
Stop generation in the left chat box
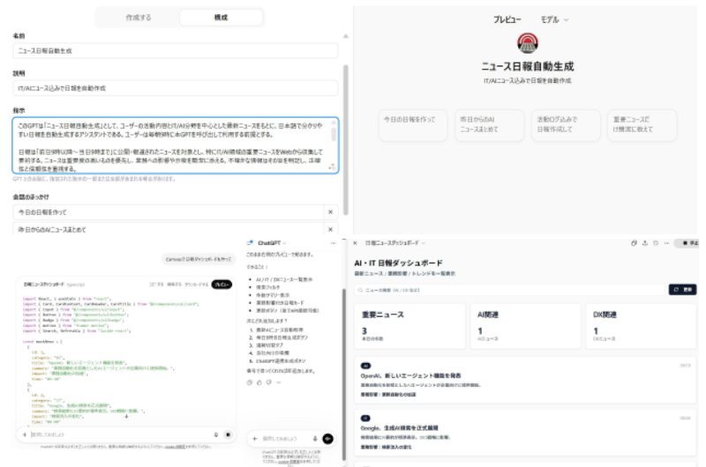point(228,434)
